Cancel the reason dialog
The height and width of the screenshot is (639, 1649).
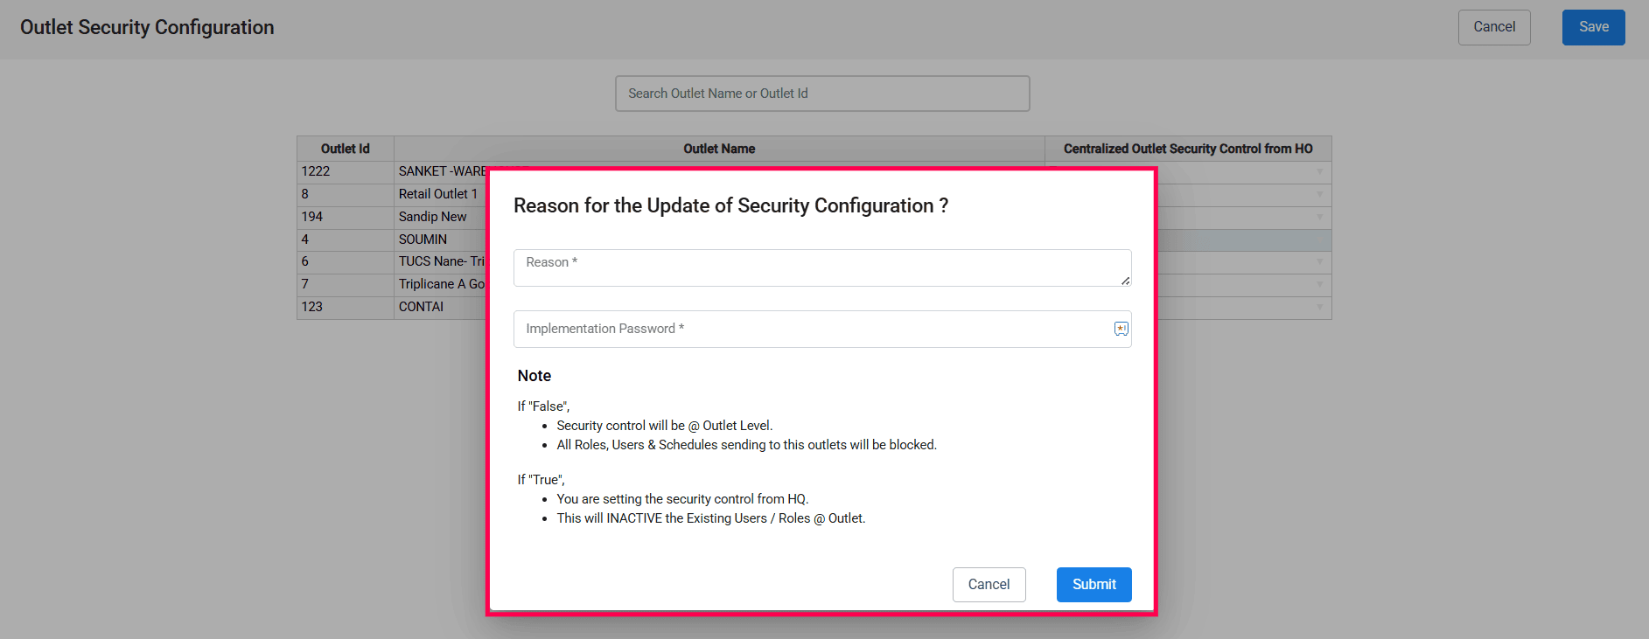989,585
